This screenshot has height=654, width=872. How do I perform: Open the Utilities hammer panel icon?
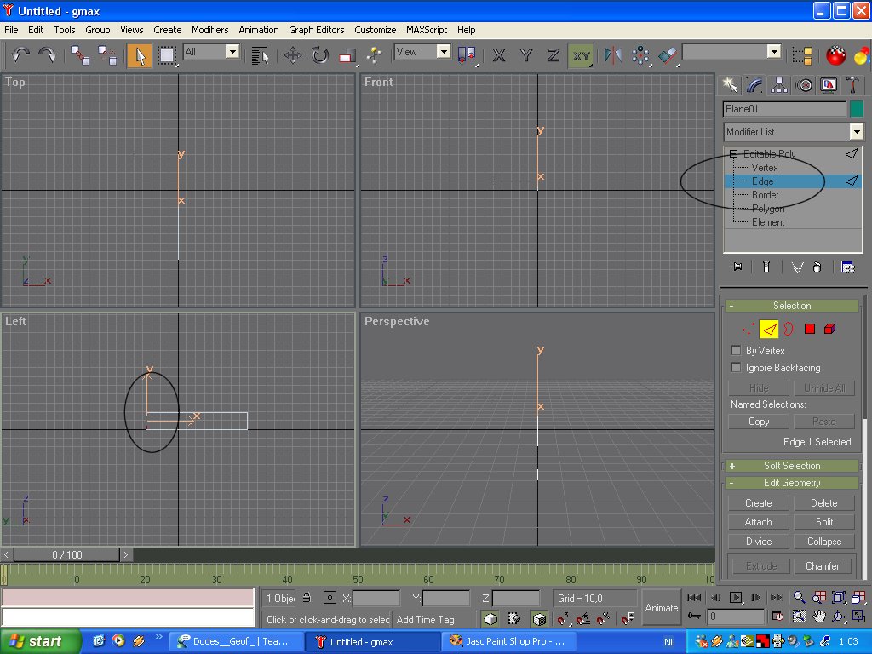pos(853,84)
